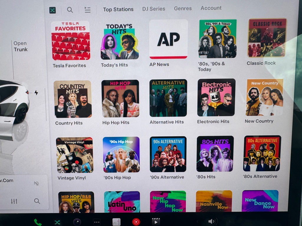Select the '80s Hits station
The image size is (302, 226).
(215, 154)
